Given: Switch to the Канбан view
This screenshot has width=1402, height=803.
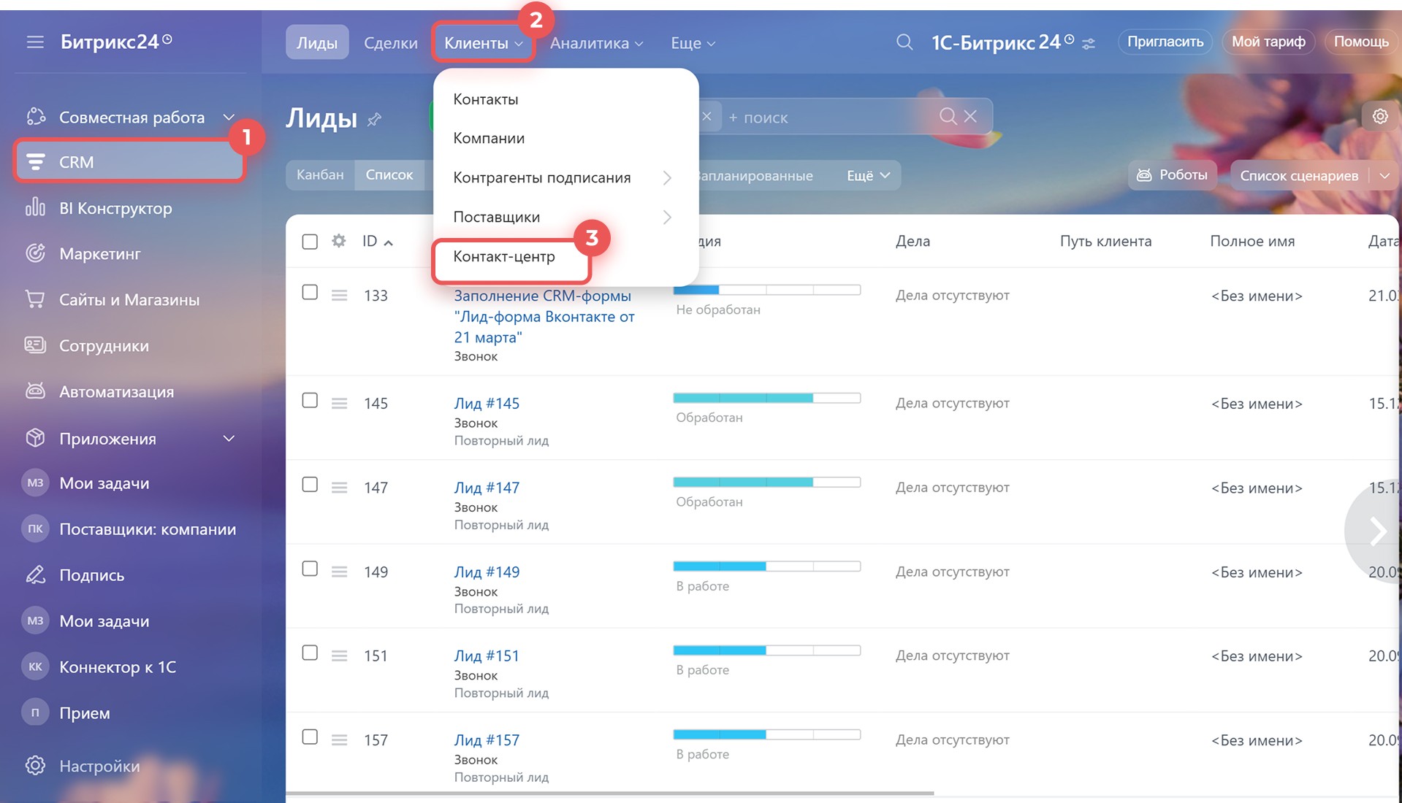Looking at the screenshot, I should point(320,174).
